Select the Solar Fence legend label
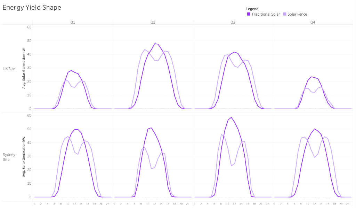 click(x=297, y=14)
